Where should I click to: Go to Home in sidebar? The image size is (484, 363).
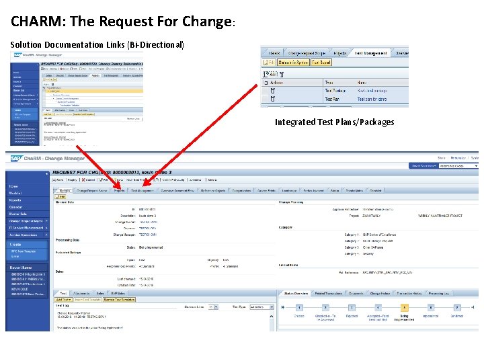[13, 186]
